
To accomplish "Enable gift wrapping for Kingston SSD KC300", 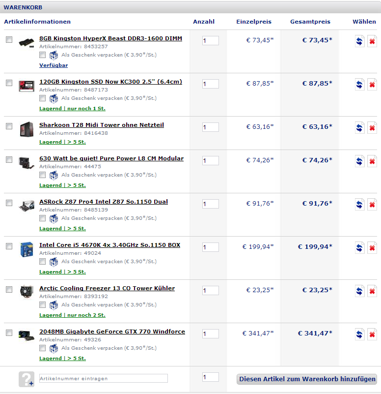I will [x=42, y=98].
